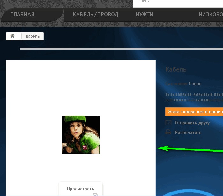
Task: Open the НИЗКОВО... menu item
Action: tap(211, 14)
